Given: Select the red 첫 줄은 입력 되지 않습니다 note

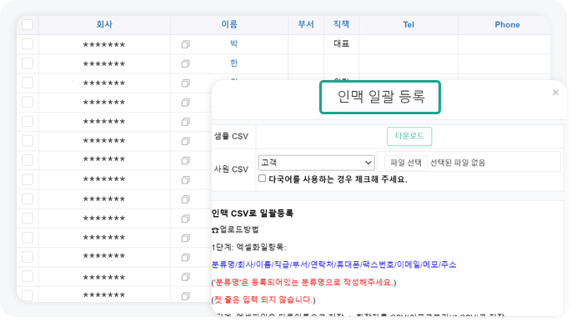Looking at the screenshot, I should [x=263, y=299].
